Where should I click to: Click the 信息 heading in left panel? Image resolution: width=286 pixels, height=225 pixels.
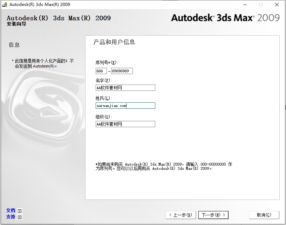click(x=14, y=45)
